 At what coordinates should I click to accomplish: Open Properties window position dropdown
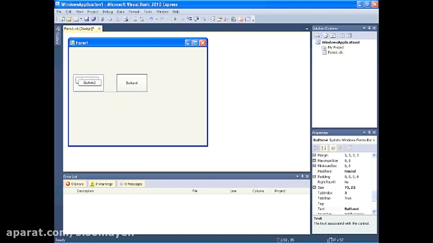(x=364, y=133)
